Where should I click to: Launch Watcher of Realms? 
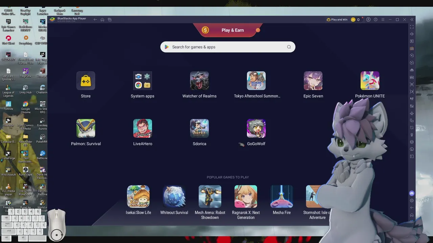(199, 81)
